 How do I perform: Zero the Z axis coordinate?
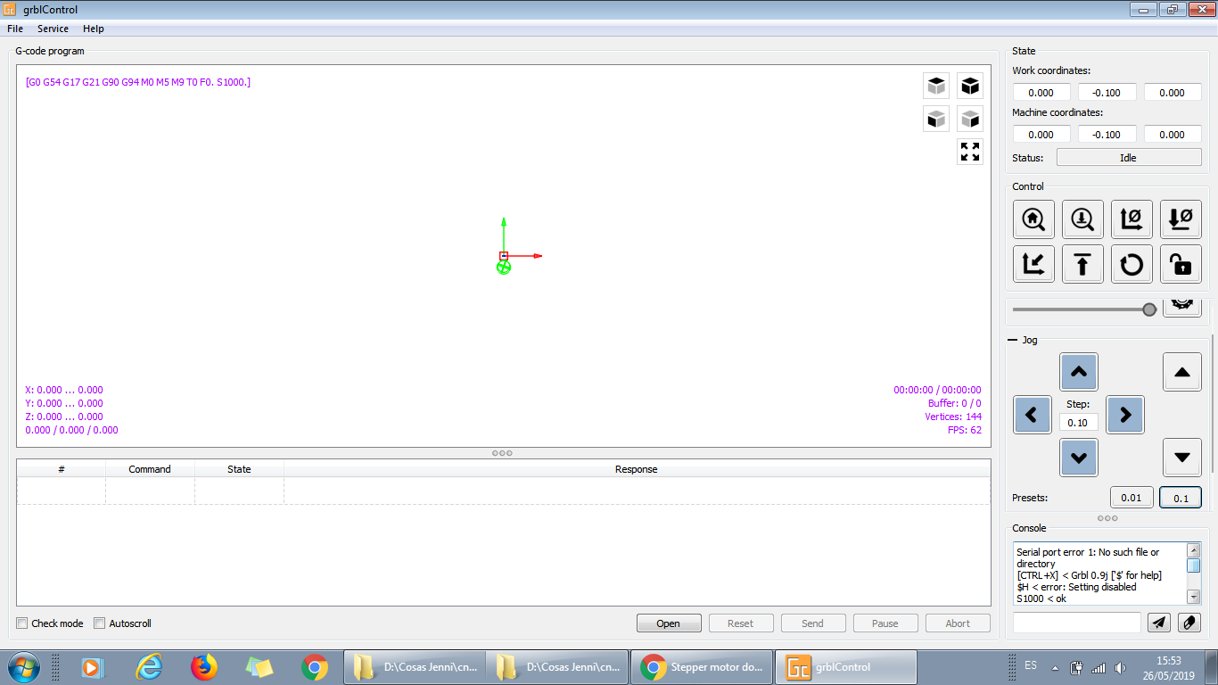click(1181, 219)
